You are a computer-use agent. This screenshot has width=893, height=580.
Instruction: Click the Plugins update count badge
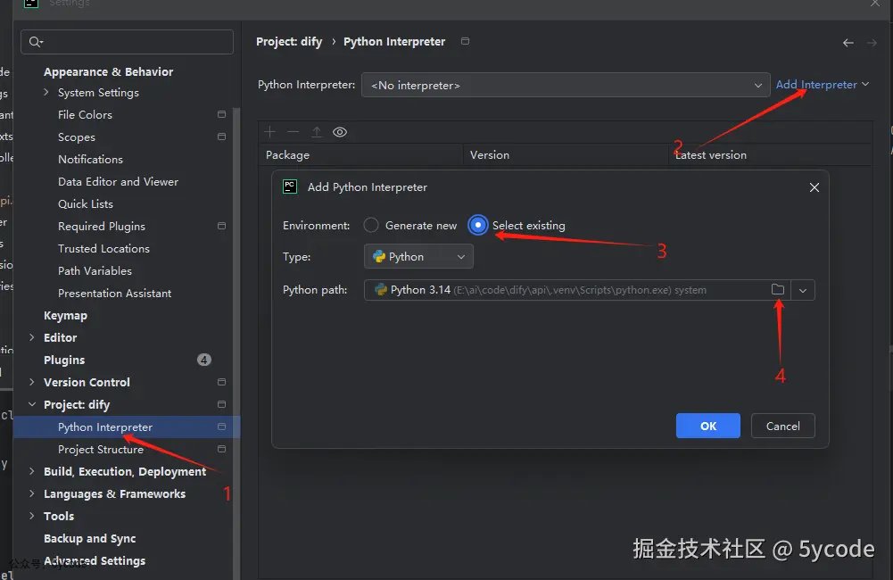(x=204, y=360)
